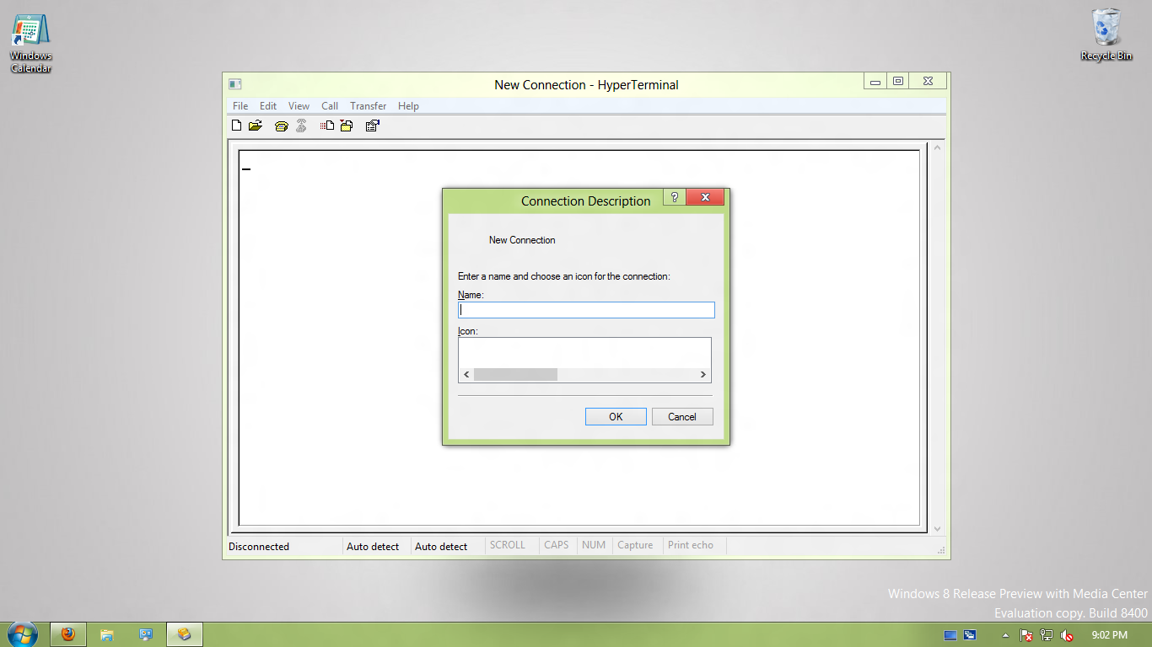
Task: Show hidden tray icons arrow
Action: coord(1005,635)
